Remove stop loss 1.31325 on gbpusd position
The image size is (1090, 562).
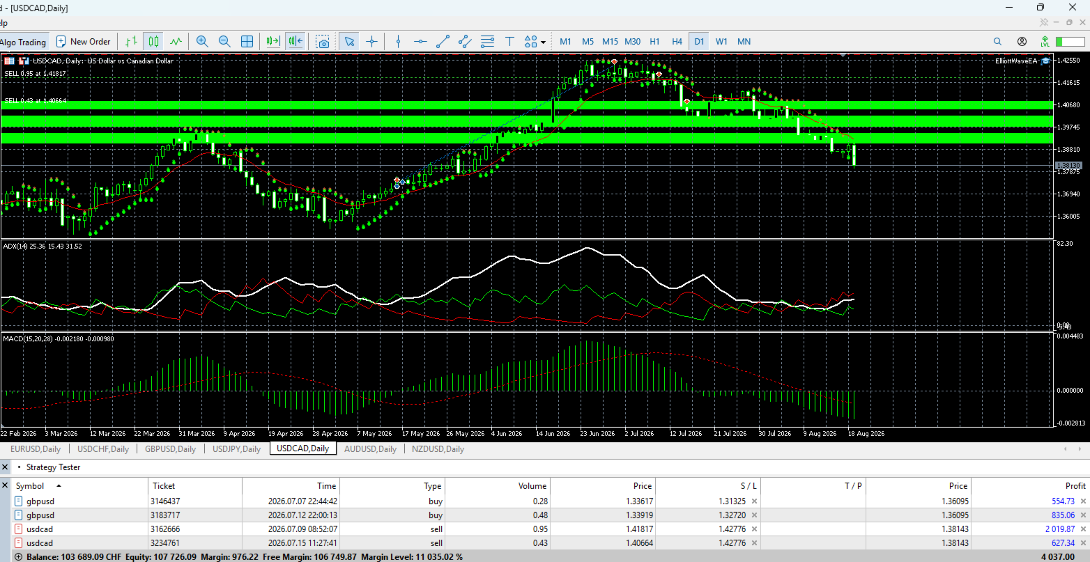[754, 501]
